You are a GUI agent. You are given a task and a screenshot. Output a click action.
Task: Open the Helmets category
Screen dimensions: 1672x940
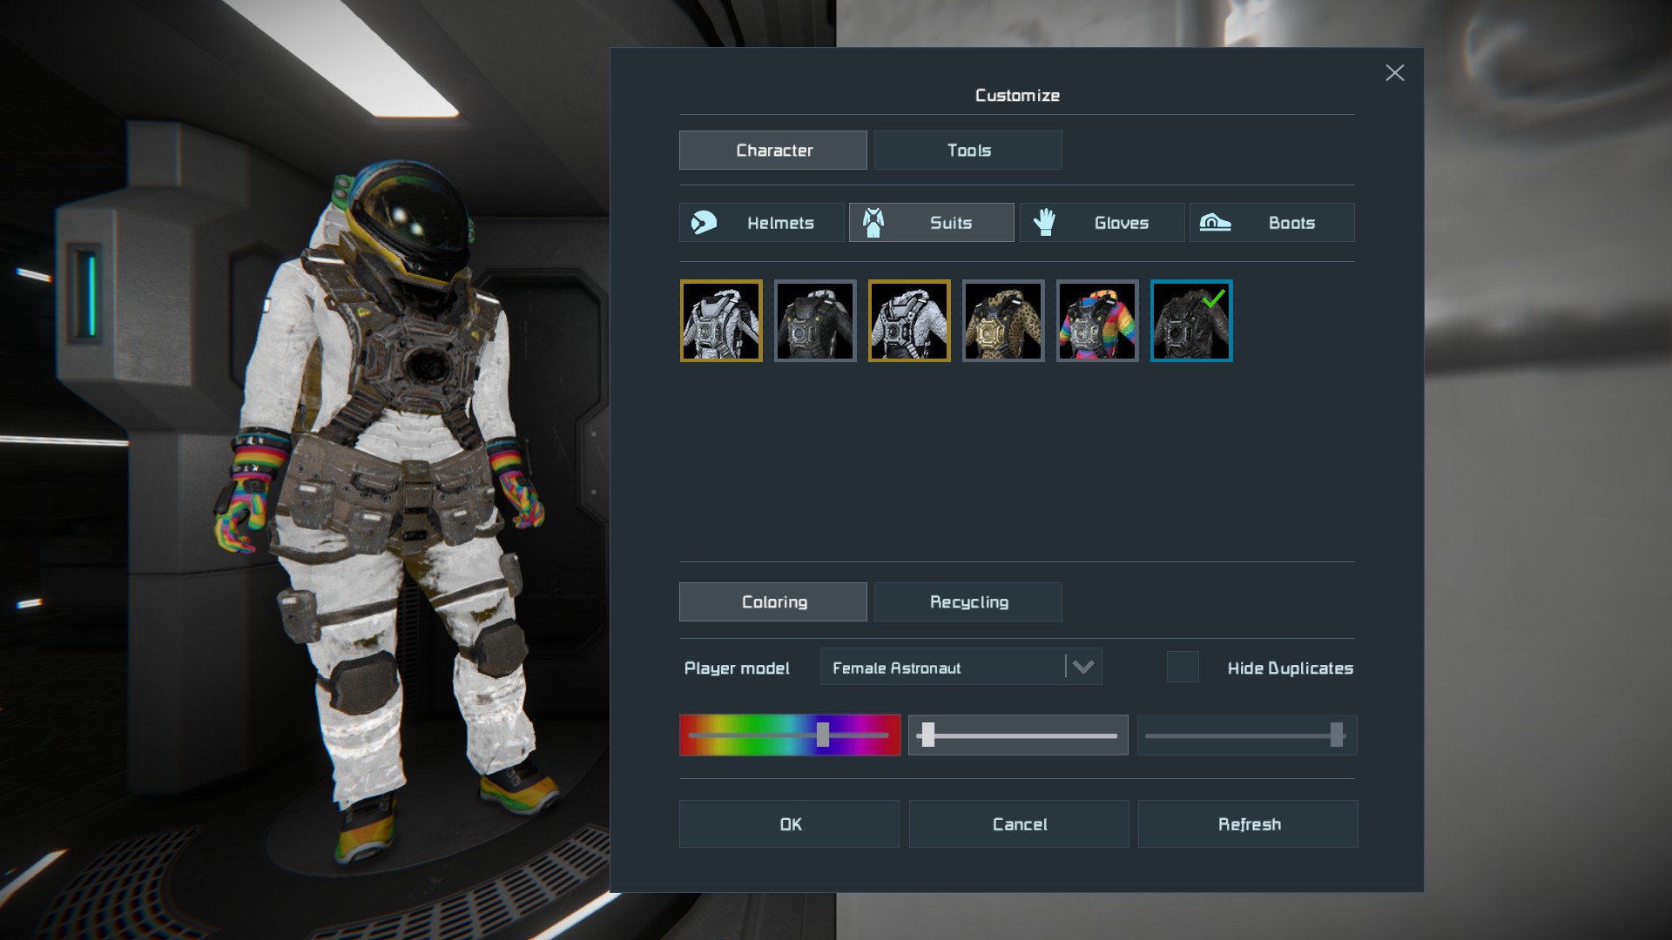[x=761, y=223]
